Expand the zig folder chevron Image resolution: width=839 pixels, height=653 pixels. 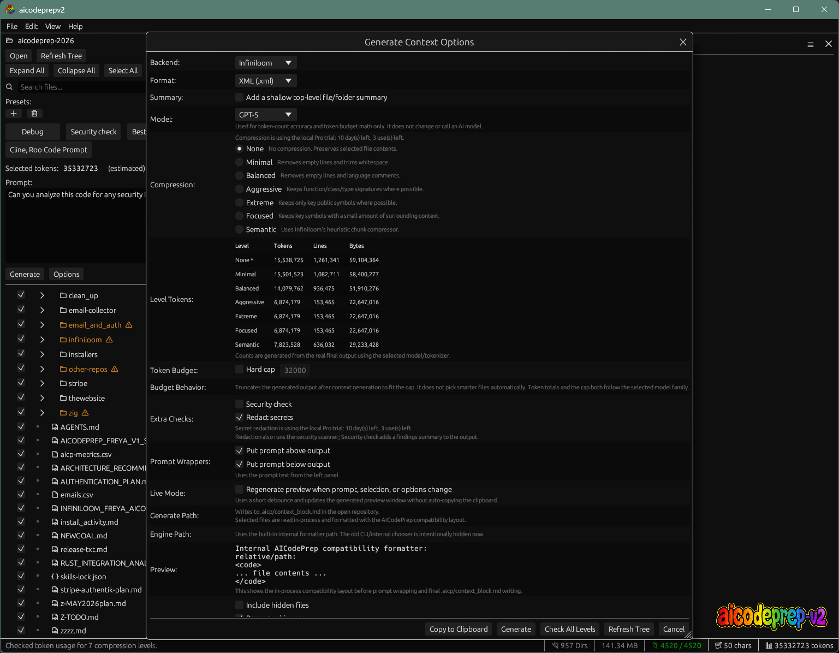point(42,413)
